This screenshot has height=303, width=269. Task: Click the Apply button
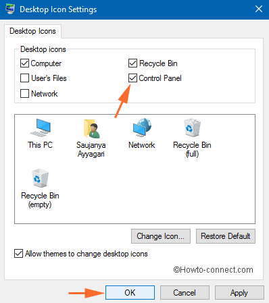tap(239, 293)
